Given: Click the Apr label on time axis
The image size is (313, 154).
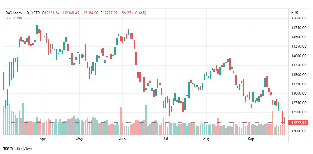Looking at the screenshot, I should tap(43, 139).
